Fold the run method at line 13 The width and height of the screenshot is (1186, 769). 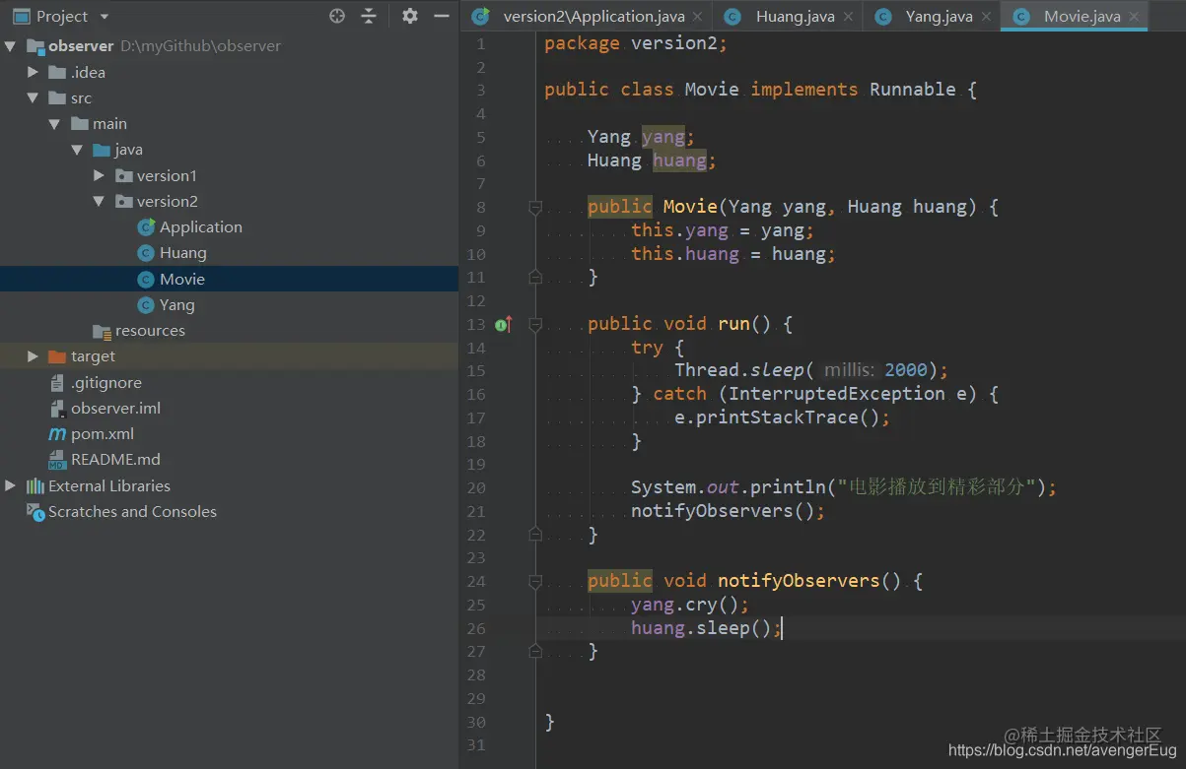pos(535,324)
